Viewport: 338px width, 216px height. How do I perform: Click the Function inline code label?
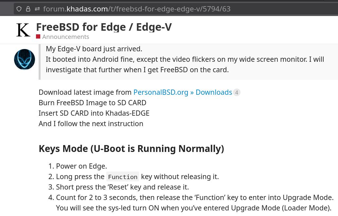(x=123, y=177)
